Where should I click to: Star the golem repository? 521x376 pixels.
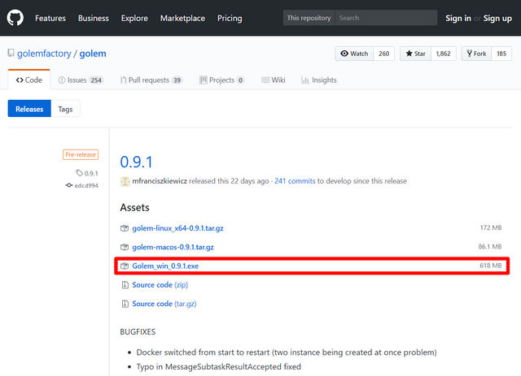point(416,54)
